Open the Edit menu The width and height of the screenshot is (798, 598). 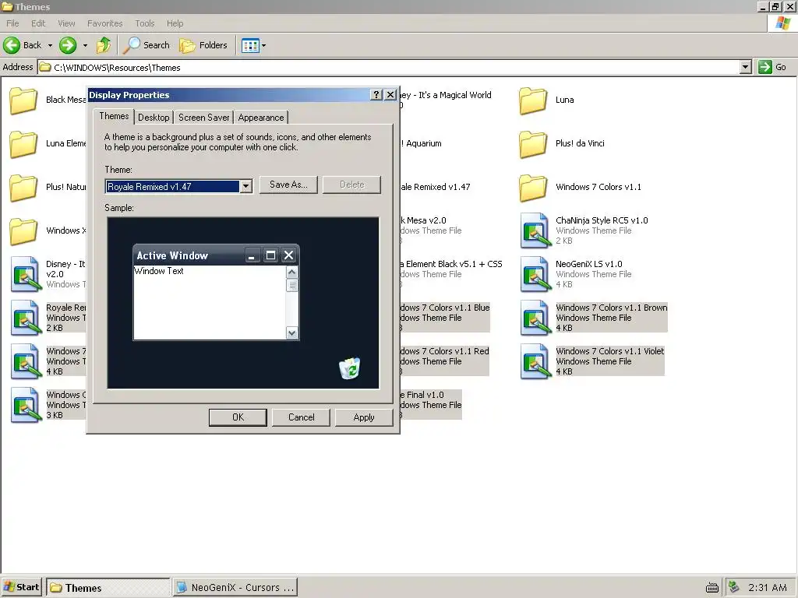click(x=38, y=23)
